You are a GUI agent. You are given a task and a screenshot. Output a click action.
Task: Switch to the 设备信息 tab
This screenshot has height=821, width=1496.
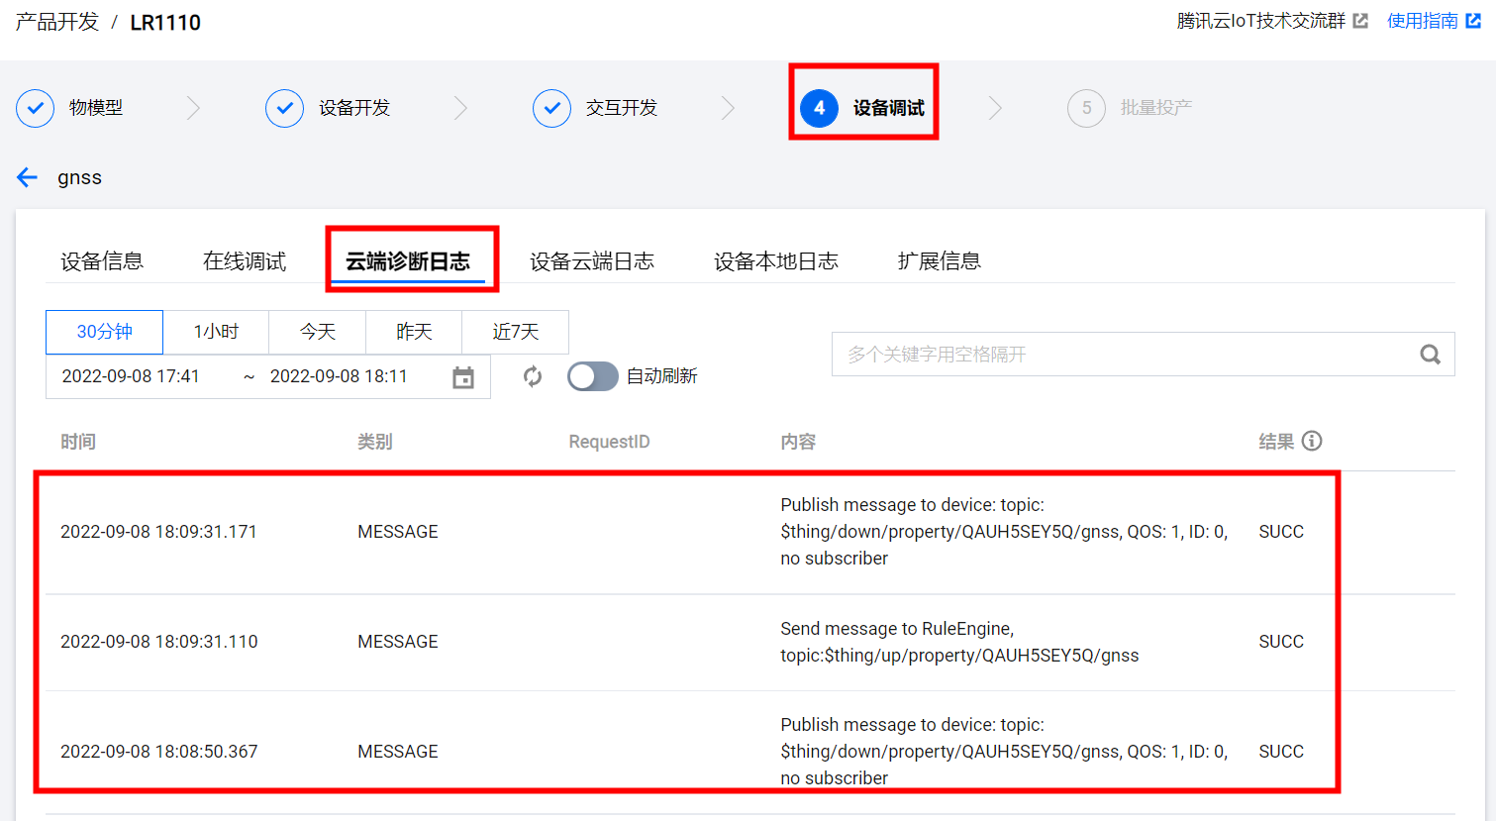click(x=102, y=261)
